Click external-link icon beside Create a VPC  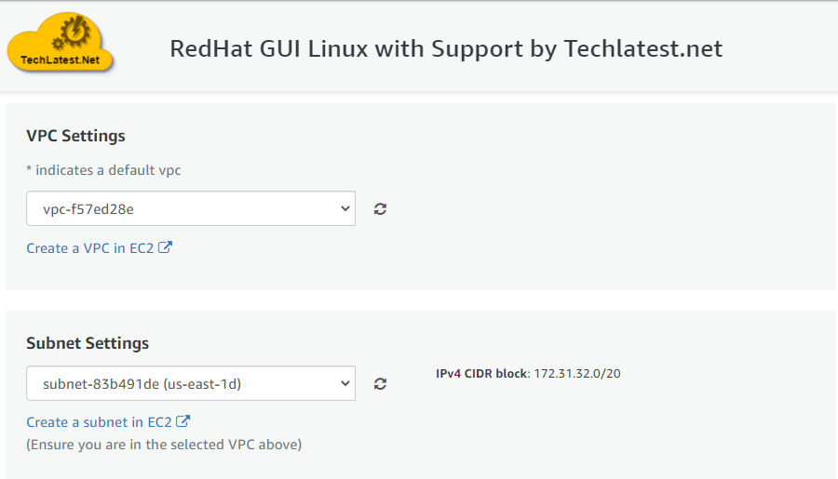pyautogui.click(x=166, y=247)
